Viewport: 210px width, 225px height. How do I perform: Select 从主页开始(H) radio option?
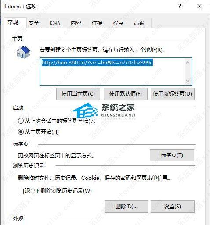coord(21,132)
